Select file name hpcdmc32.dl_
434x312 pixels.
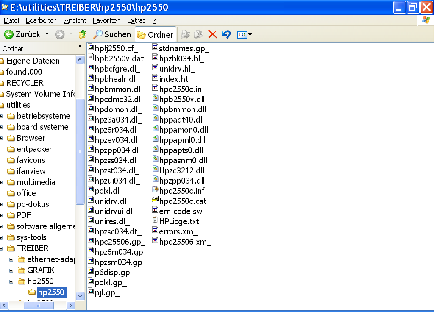120,99
